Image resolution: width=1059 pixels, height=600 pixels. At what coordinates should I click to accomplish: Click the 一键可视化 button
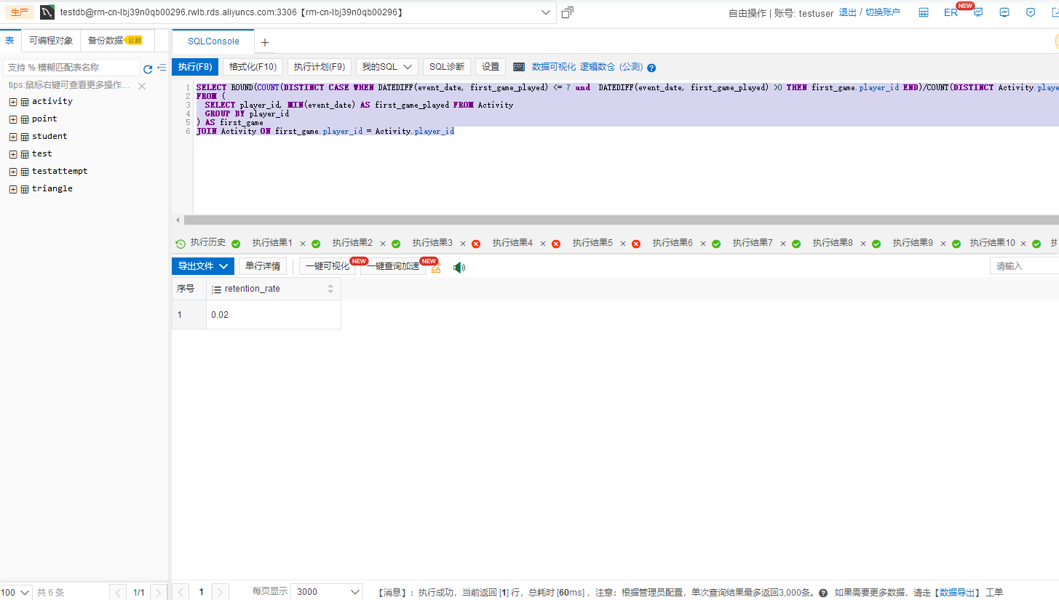328,266
